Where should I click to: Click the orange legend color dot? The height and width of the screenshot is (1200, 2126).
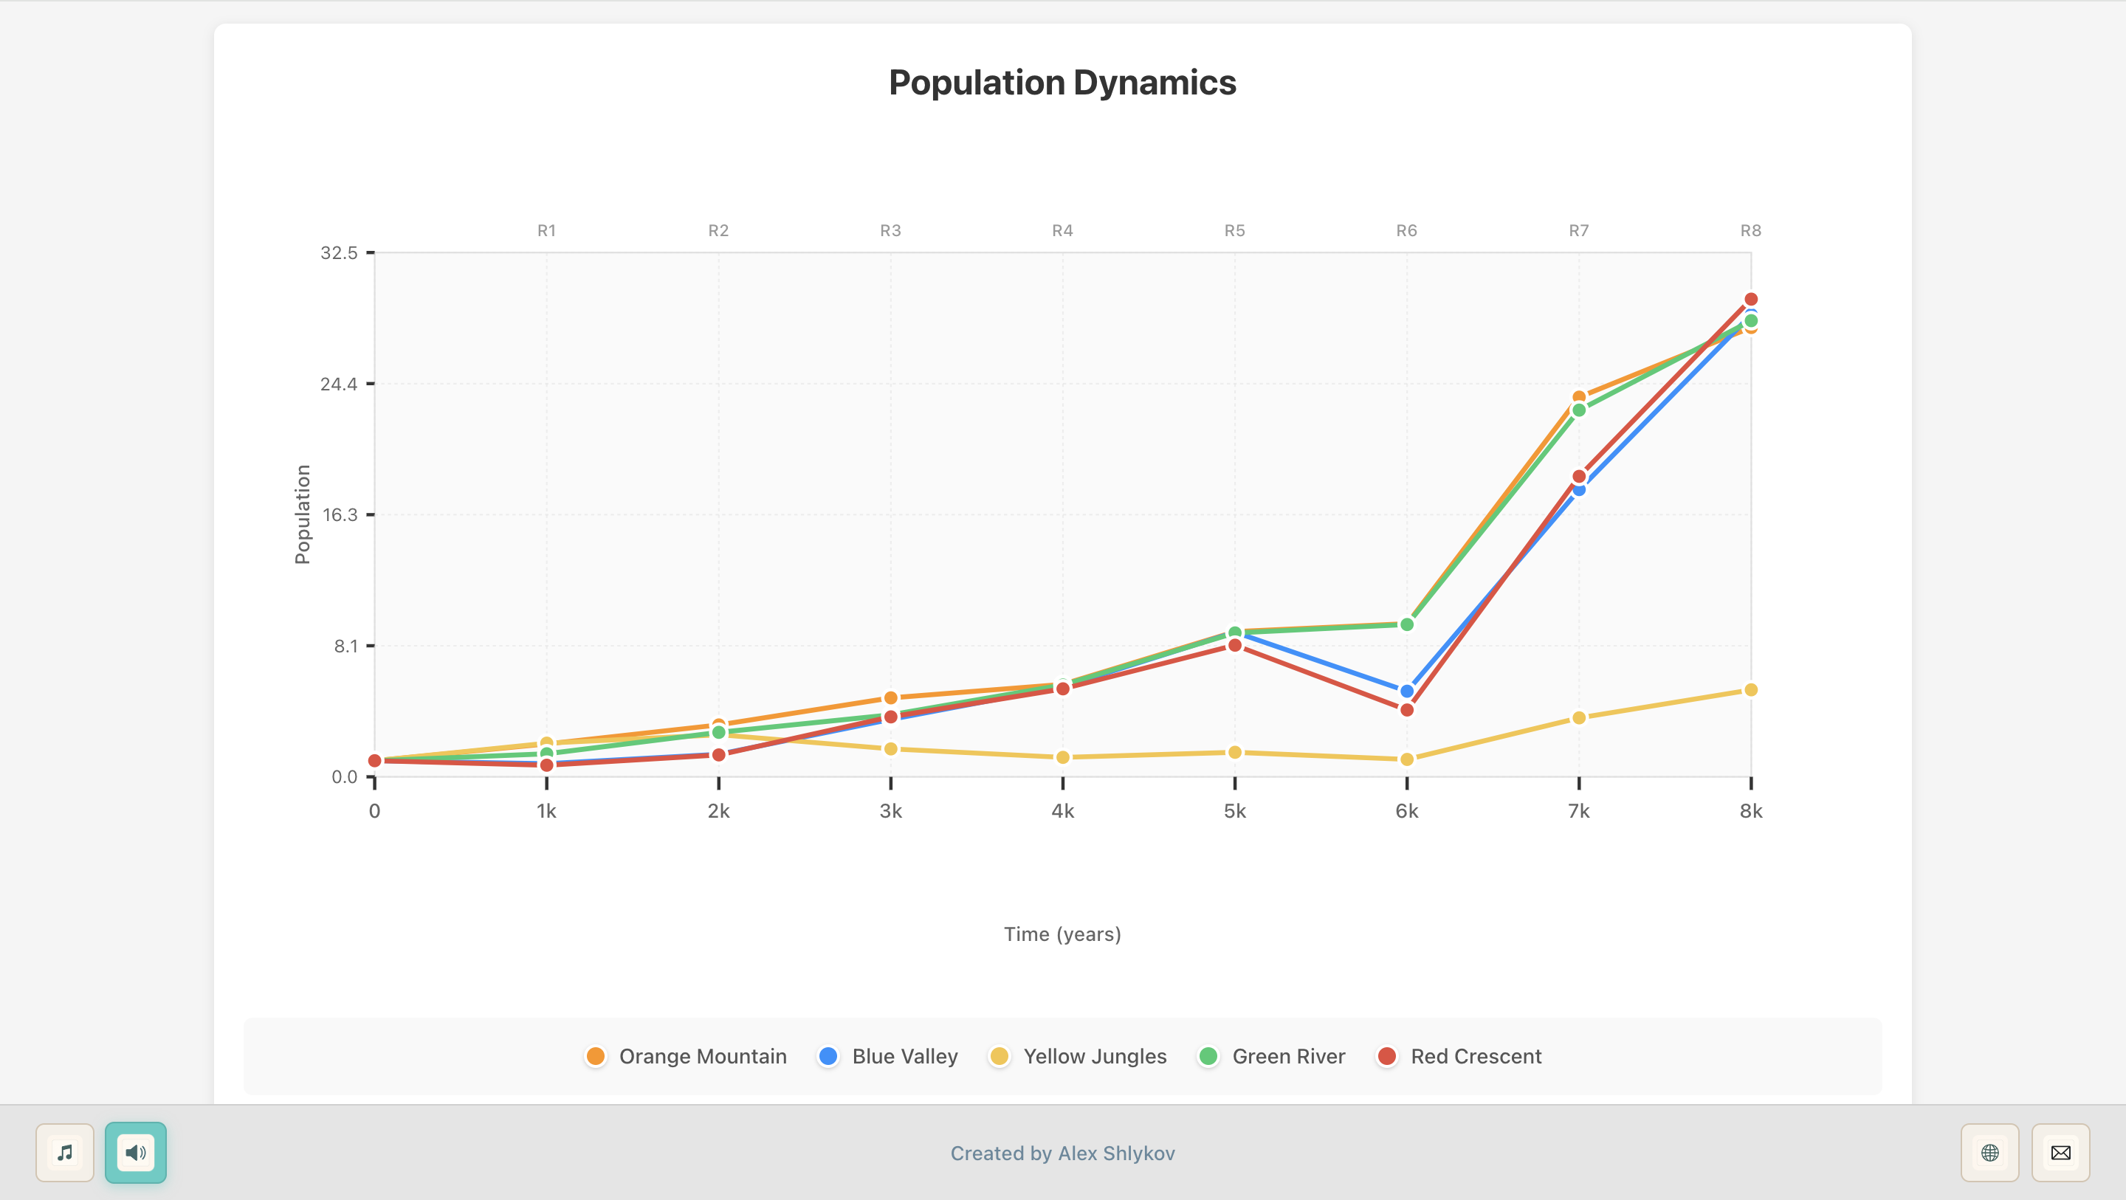(x=595, y=1056)
